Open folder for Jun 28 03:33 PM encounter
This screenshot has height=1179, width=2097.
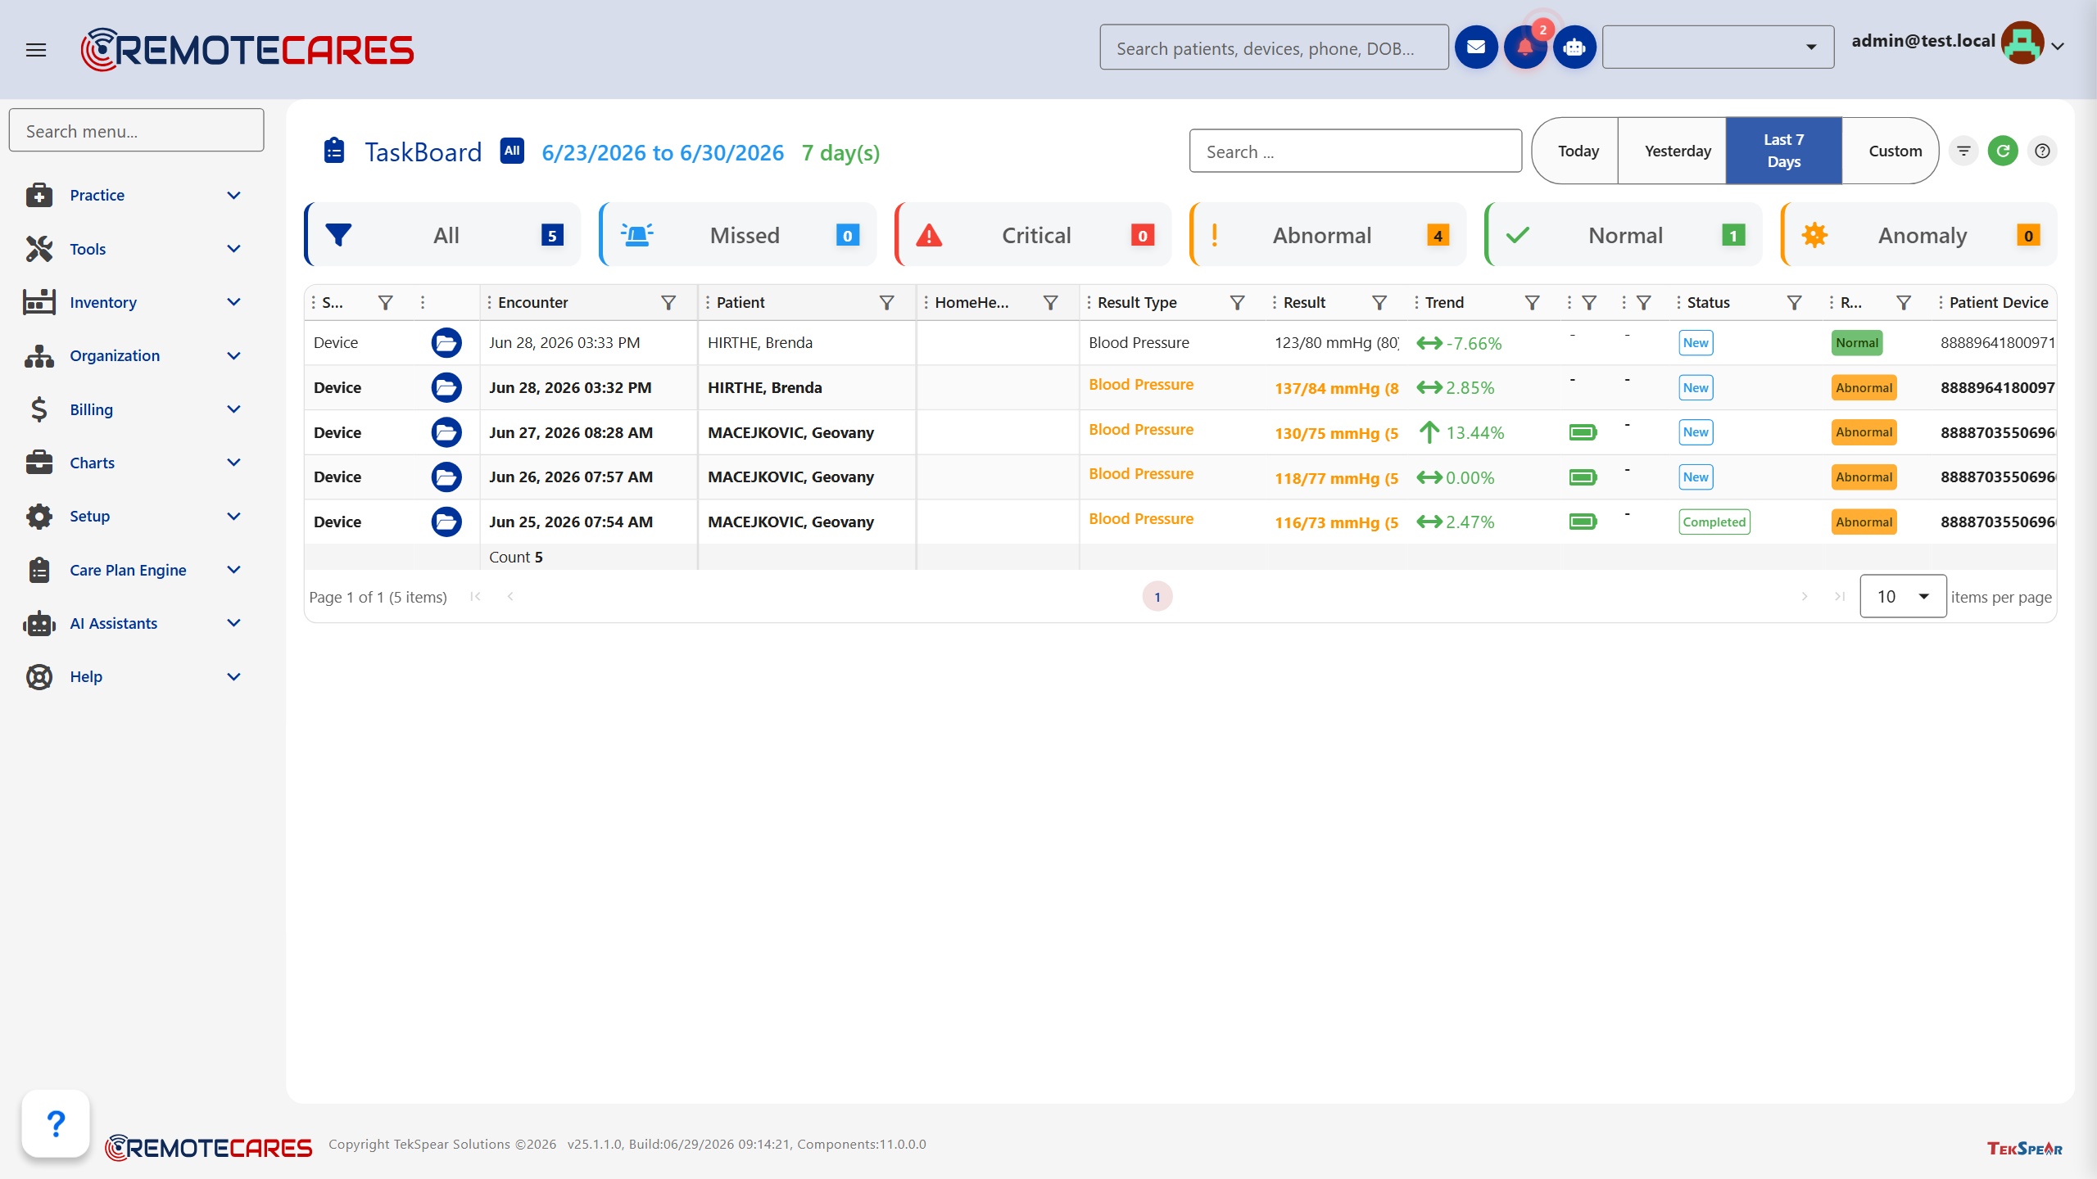(446, 342)
